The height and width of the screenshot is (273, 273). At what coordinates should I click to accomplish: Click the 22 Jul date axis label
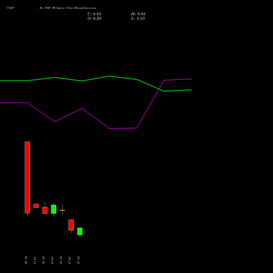point(43,260)
